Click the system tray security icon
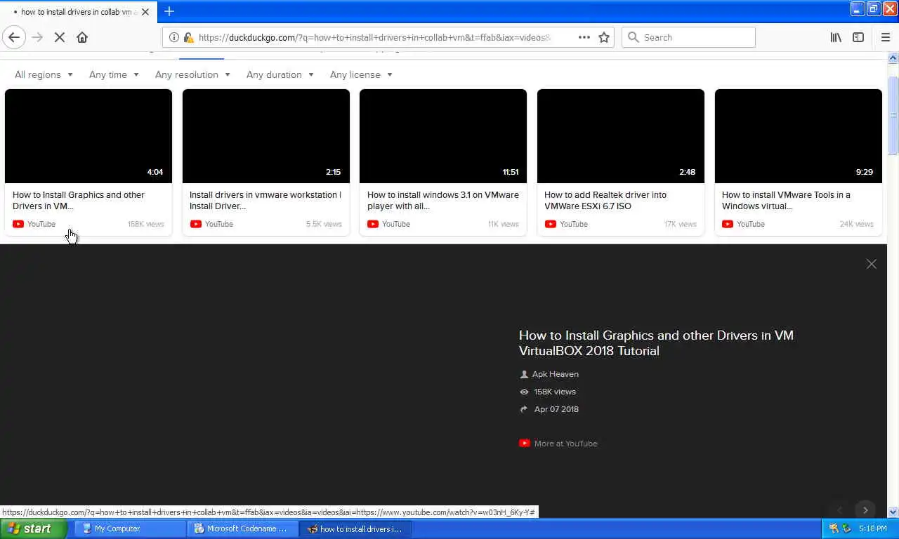 pos(834,528)
